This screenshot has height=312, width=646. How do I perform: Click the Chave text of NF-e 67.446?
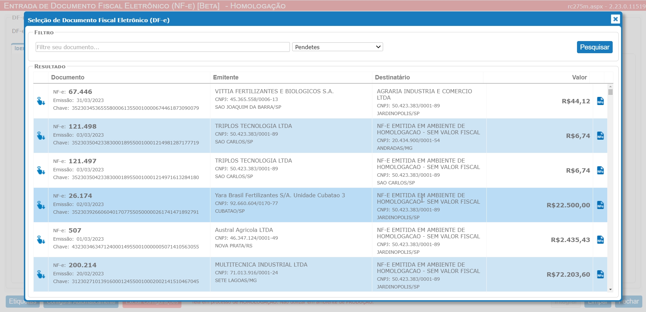tap(126, 108)
